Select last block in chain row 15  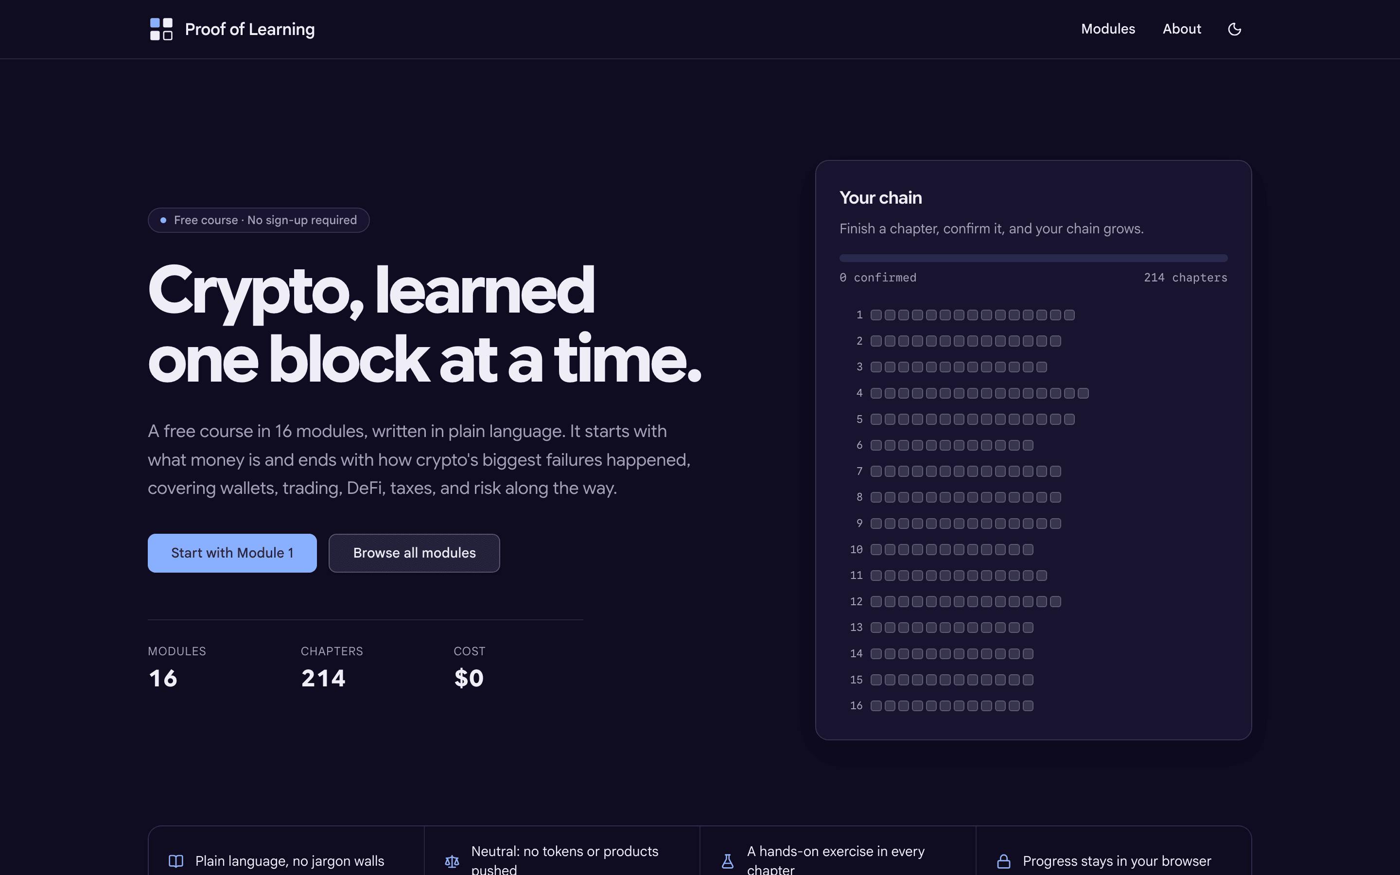tap(1028, 680)
